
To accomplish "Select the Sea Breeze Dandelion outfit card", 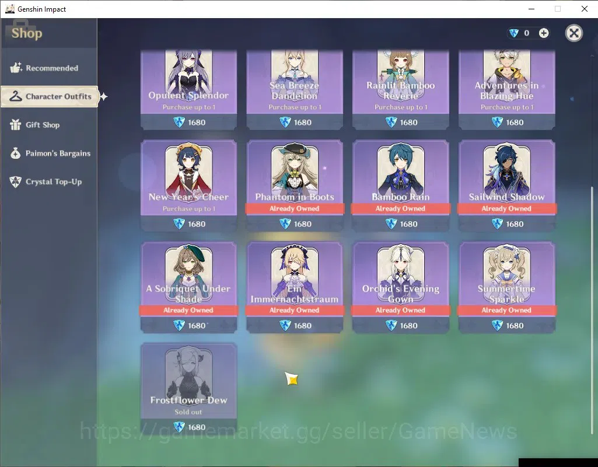I will pyautogui.click(x=295, y=90).
